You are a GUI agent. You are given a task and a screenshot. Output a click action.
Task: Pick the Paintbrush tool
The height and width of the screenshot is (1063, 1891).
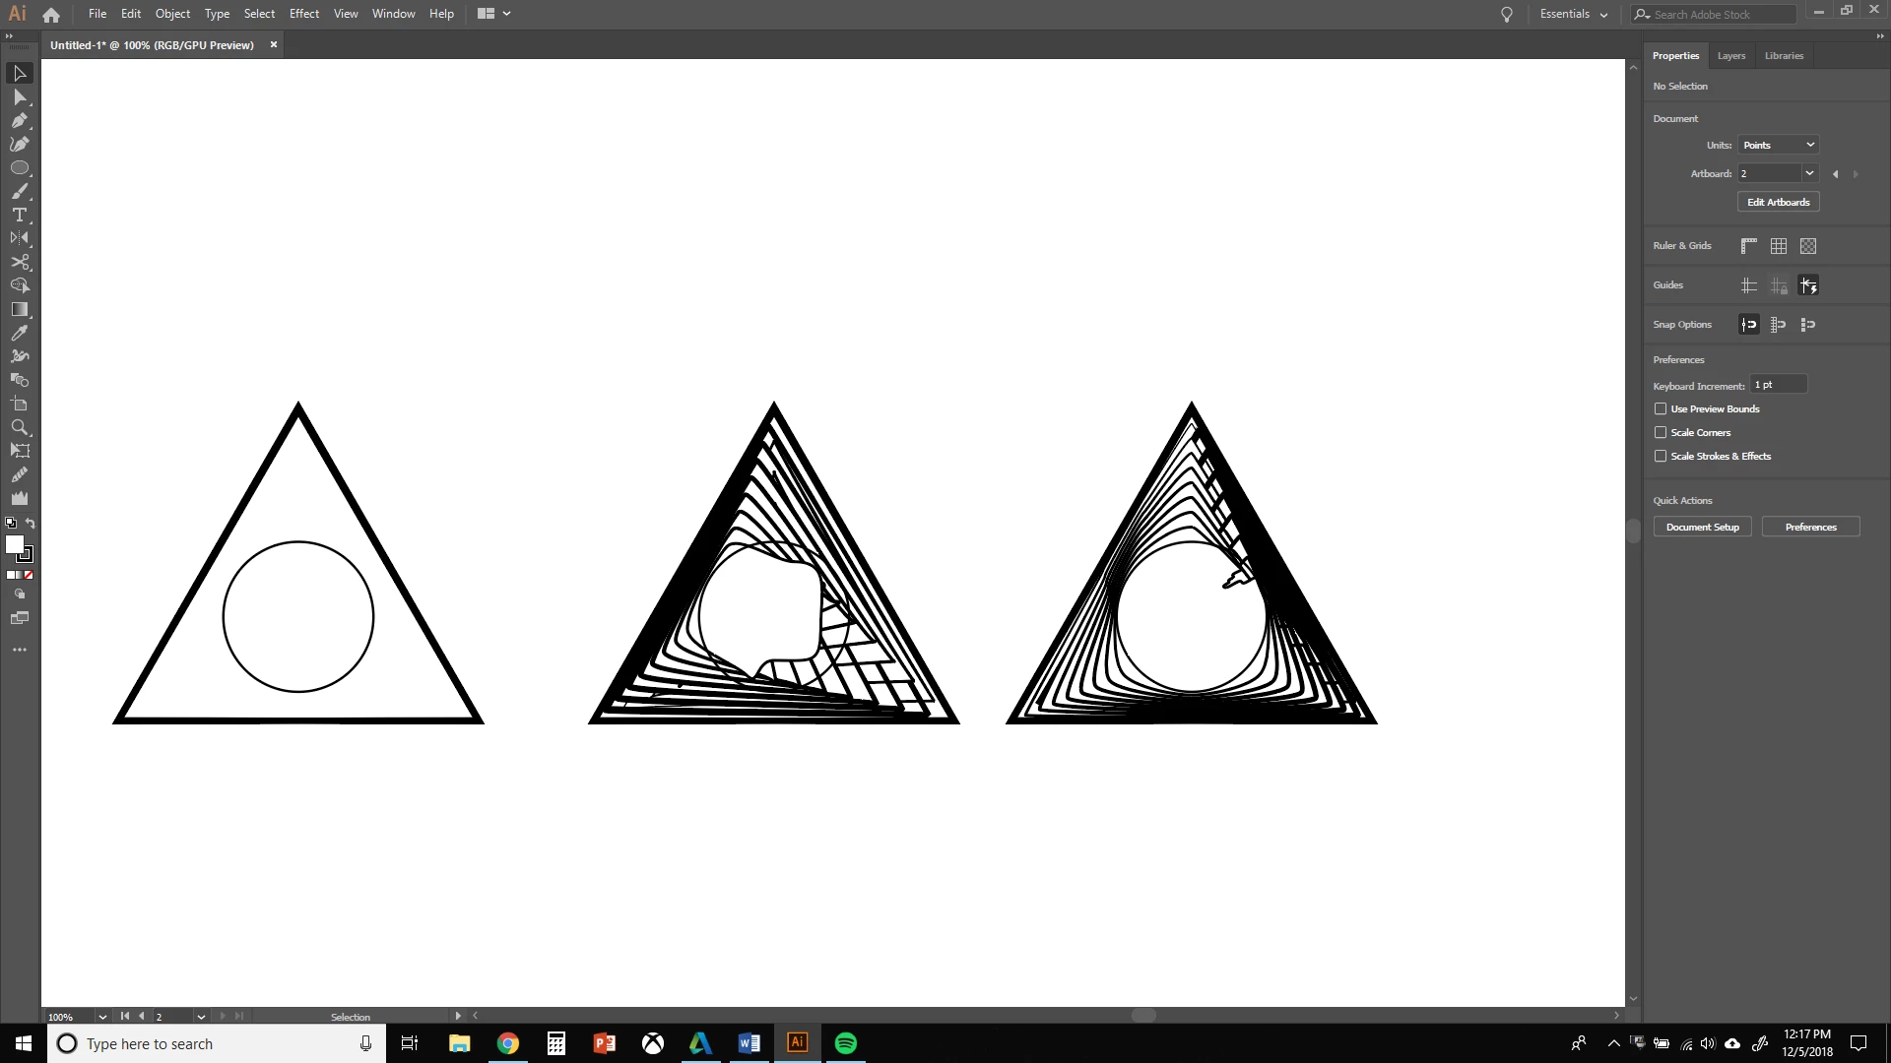pyautogui.click(x=19, y=192)
